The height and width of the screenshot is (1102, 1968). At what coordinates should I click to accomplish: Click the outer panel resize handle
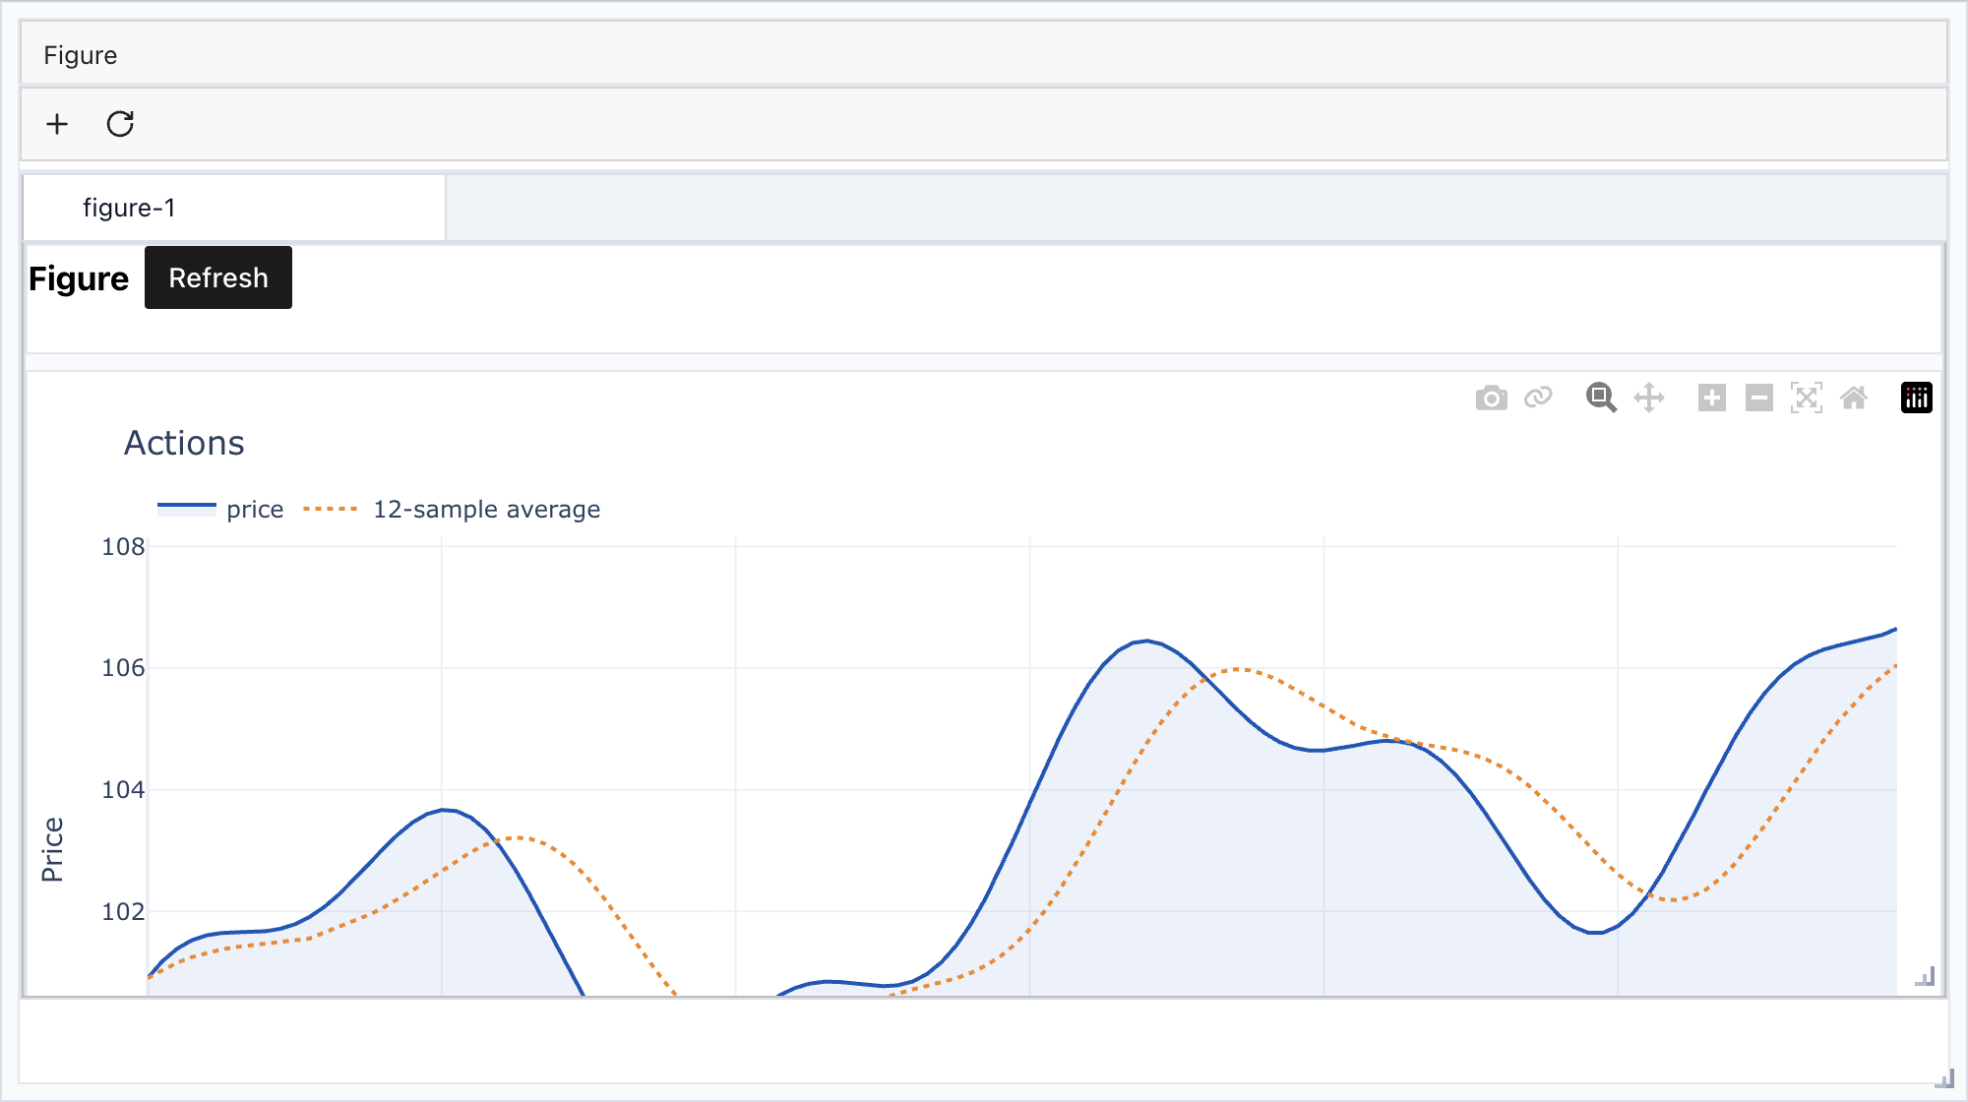tap(1944, 1078)
